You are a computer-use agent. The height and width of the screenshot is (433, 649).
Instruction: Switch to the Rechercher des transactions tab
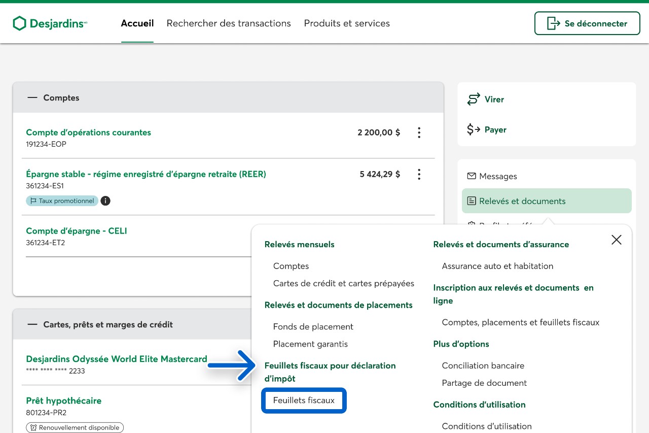point(229,23)
